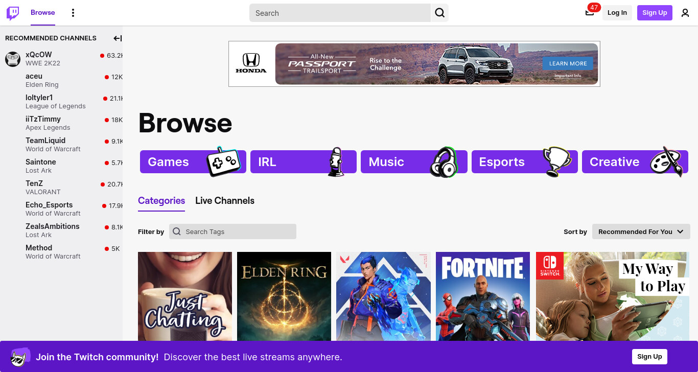Screen dimensions: 698x372
Task: Open the three-dot more menu
Action: point(73,13)
